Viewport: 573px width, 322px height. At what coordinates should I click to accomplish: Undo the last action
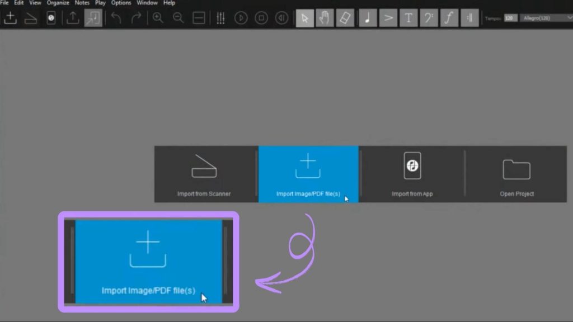[116, 18]
